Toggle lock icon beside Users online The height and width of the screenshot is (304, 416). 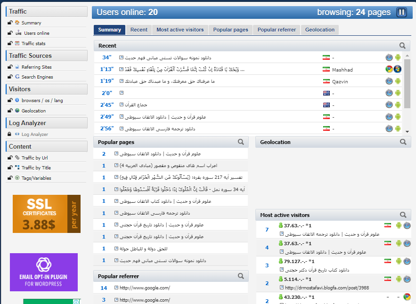click(x=10, y=33)
